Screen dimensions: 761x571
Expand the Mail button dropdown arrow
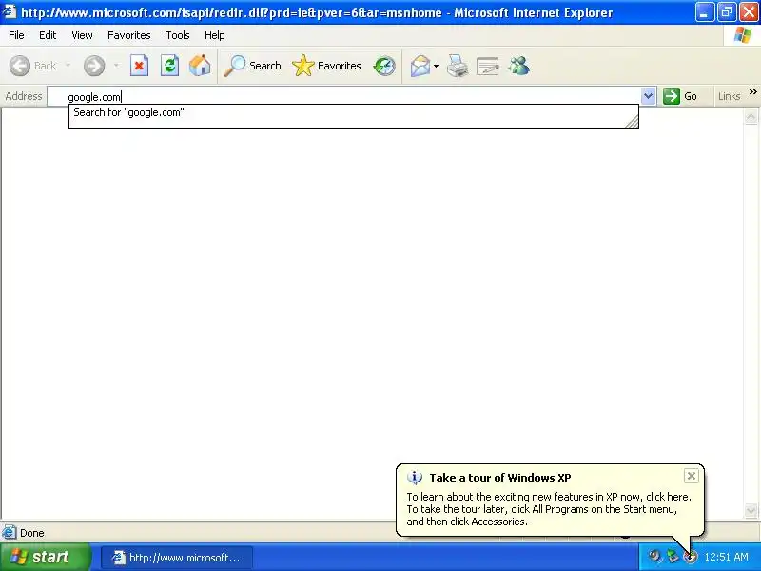pos(436,66)
